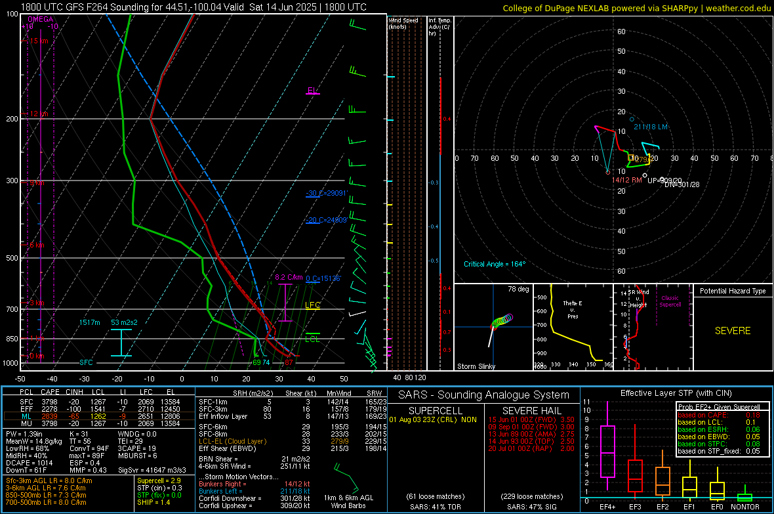
Task: Click the orange 'LCL-EL (Cloud Layer)' row
Action: [293, 441]
